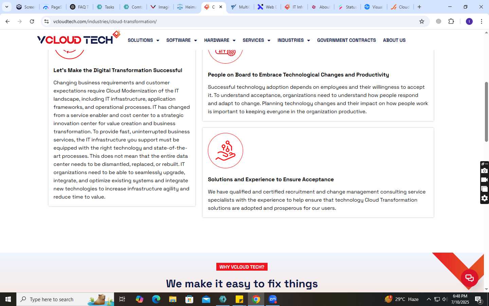Open Chrome three-dot menu

click(x=482, y=21)
